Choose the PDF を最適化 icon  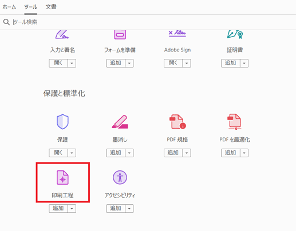[235, 122]
